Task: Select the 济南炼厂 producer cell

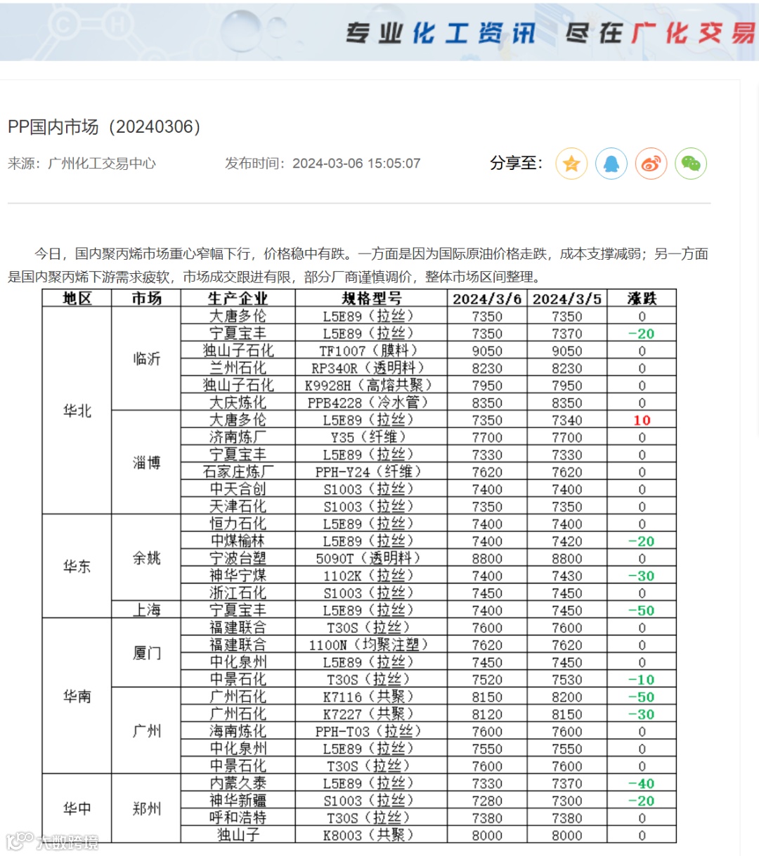Action: 238,437
